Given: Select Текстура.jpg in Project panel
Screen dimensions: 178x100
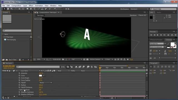Looking at the screenshot, I should click(x=11, y=39).
